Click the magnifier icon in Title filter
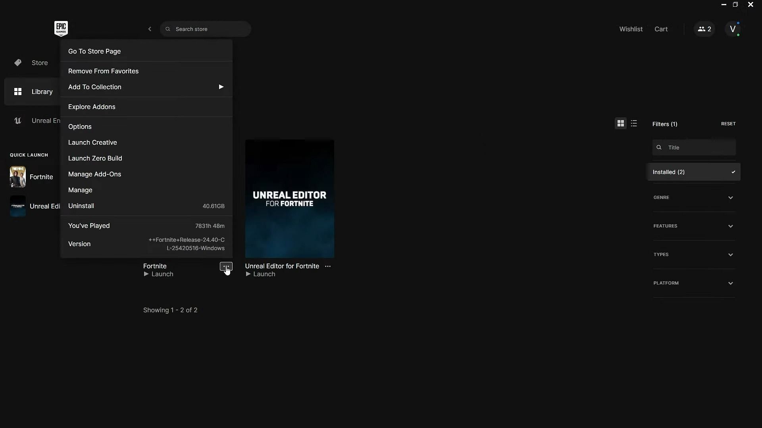Viewport: 762px width, 428px height. click(x=659, y=147)
